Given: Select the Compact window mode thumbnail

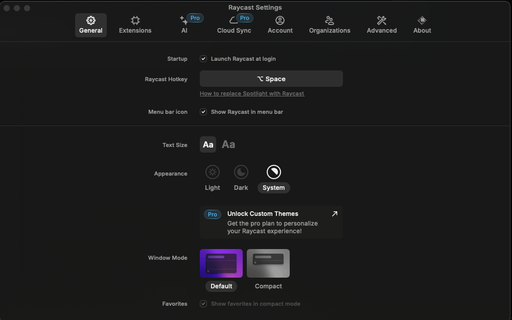Looking at the screenshot, I should pos(268,263).
